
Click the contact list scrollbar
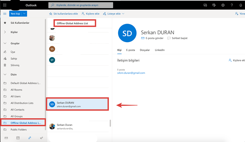pyautogui.click(x=110, y=123)
